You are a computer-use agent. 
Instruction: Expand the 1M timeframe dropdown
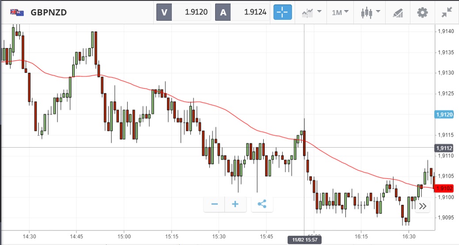coord(340,12)
